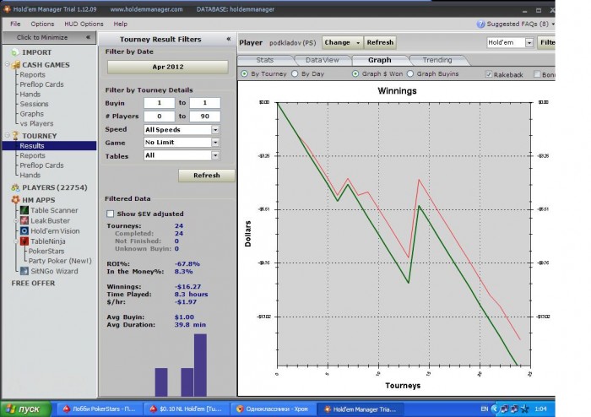The height and width of the screenshot is (417, 591).
Task: Switch to PokerStars lobby taskbar item
Action: tap(100, 409)
